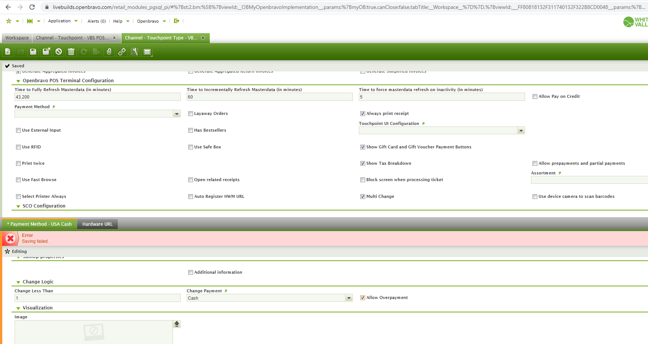Follow the Change Payment link-out arrow
The image size is (648, 344).
[226, 291]
